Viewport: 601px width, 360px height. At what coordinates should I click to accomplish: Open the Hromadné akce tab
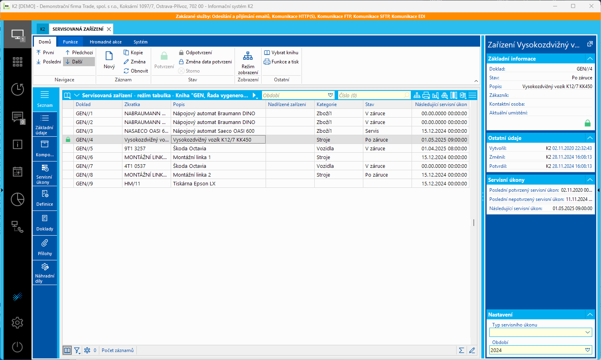[x=106, y=42]
